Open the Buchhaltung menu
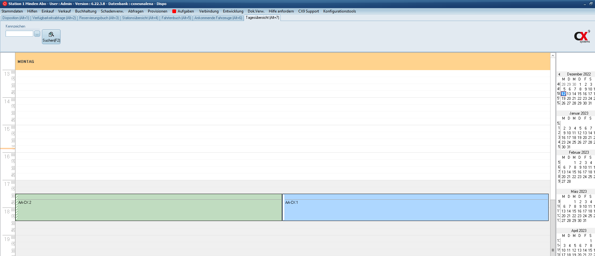Viewport: 595px width, 256px height. [86, 11]
